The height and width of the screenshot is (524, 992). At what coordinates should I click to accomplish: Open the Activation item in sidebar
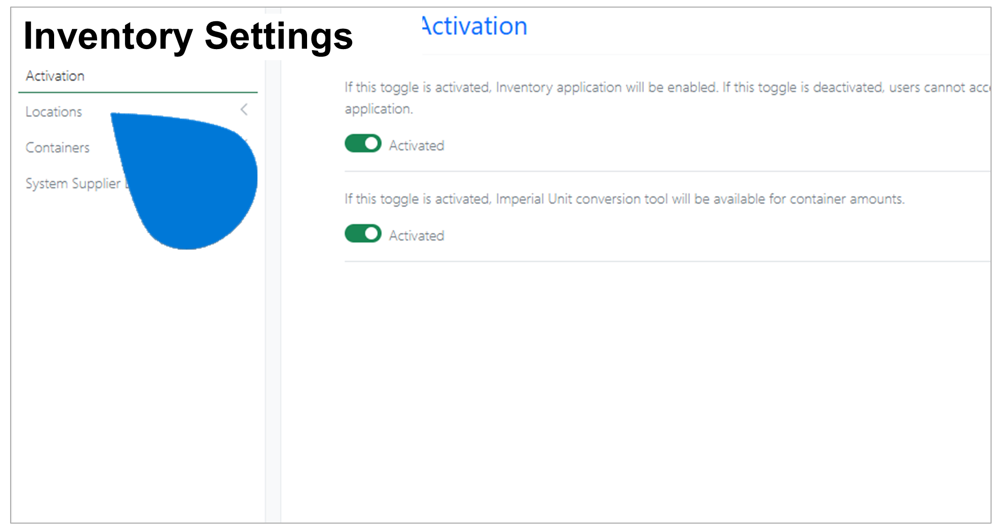click(55, 76)
